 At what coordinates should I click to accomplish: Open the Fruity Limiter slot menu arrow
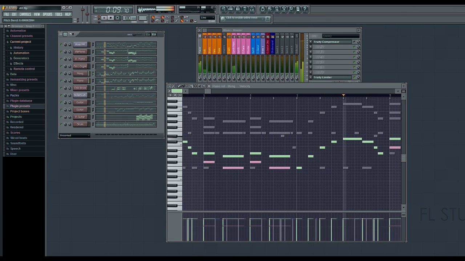tap(311, 78)
